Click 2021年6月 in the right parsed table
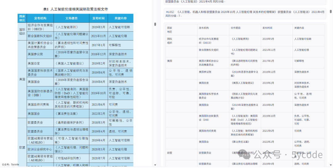This screenshot has width=333, height=168. (268, 131)
